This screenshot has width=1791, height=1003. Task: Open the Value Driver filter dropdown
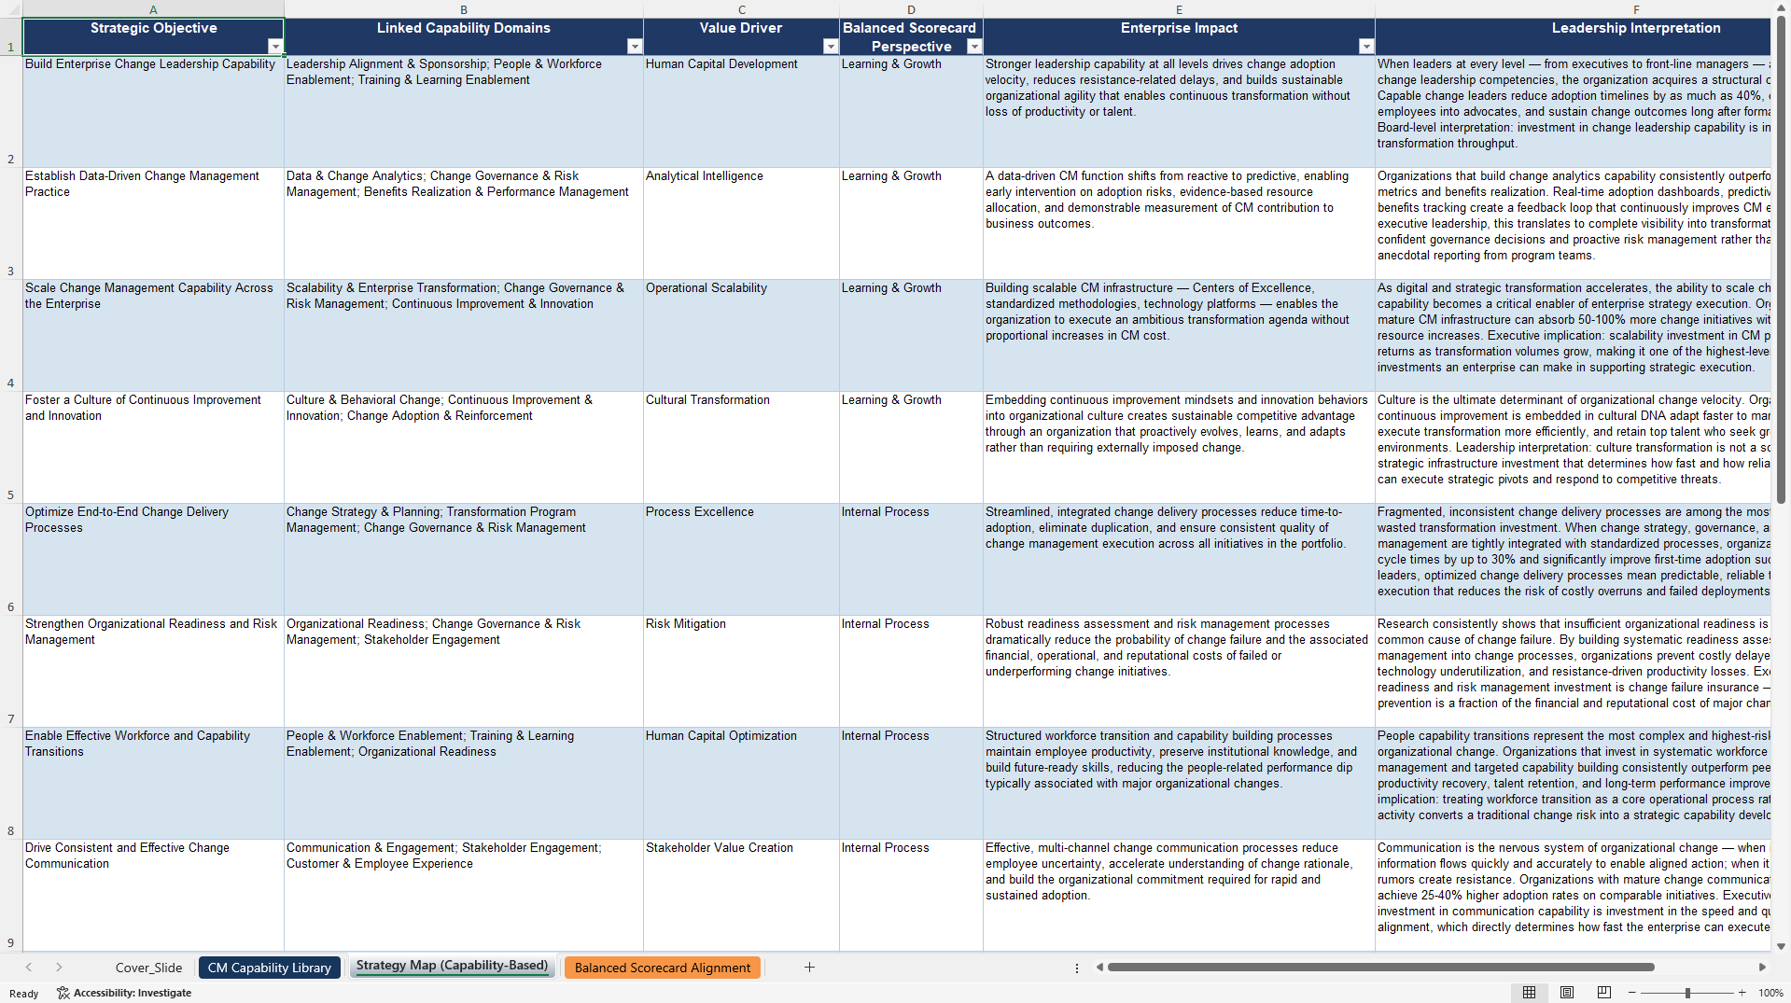831,47
